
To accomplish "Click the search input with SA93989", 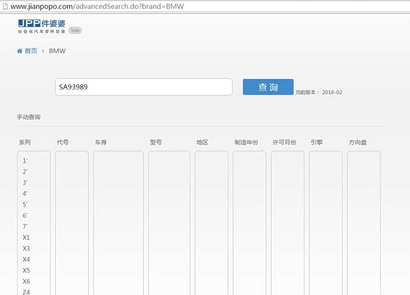I will coord(143,87).
